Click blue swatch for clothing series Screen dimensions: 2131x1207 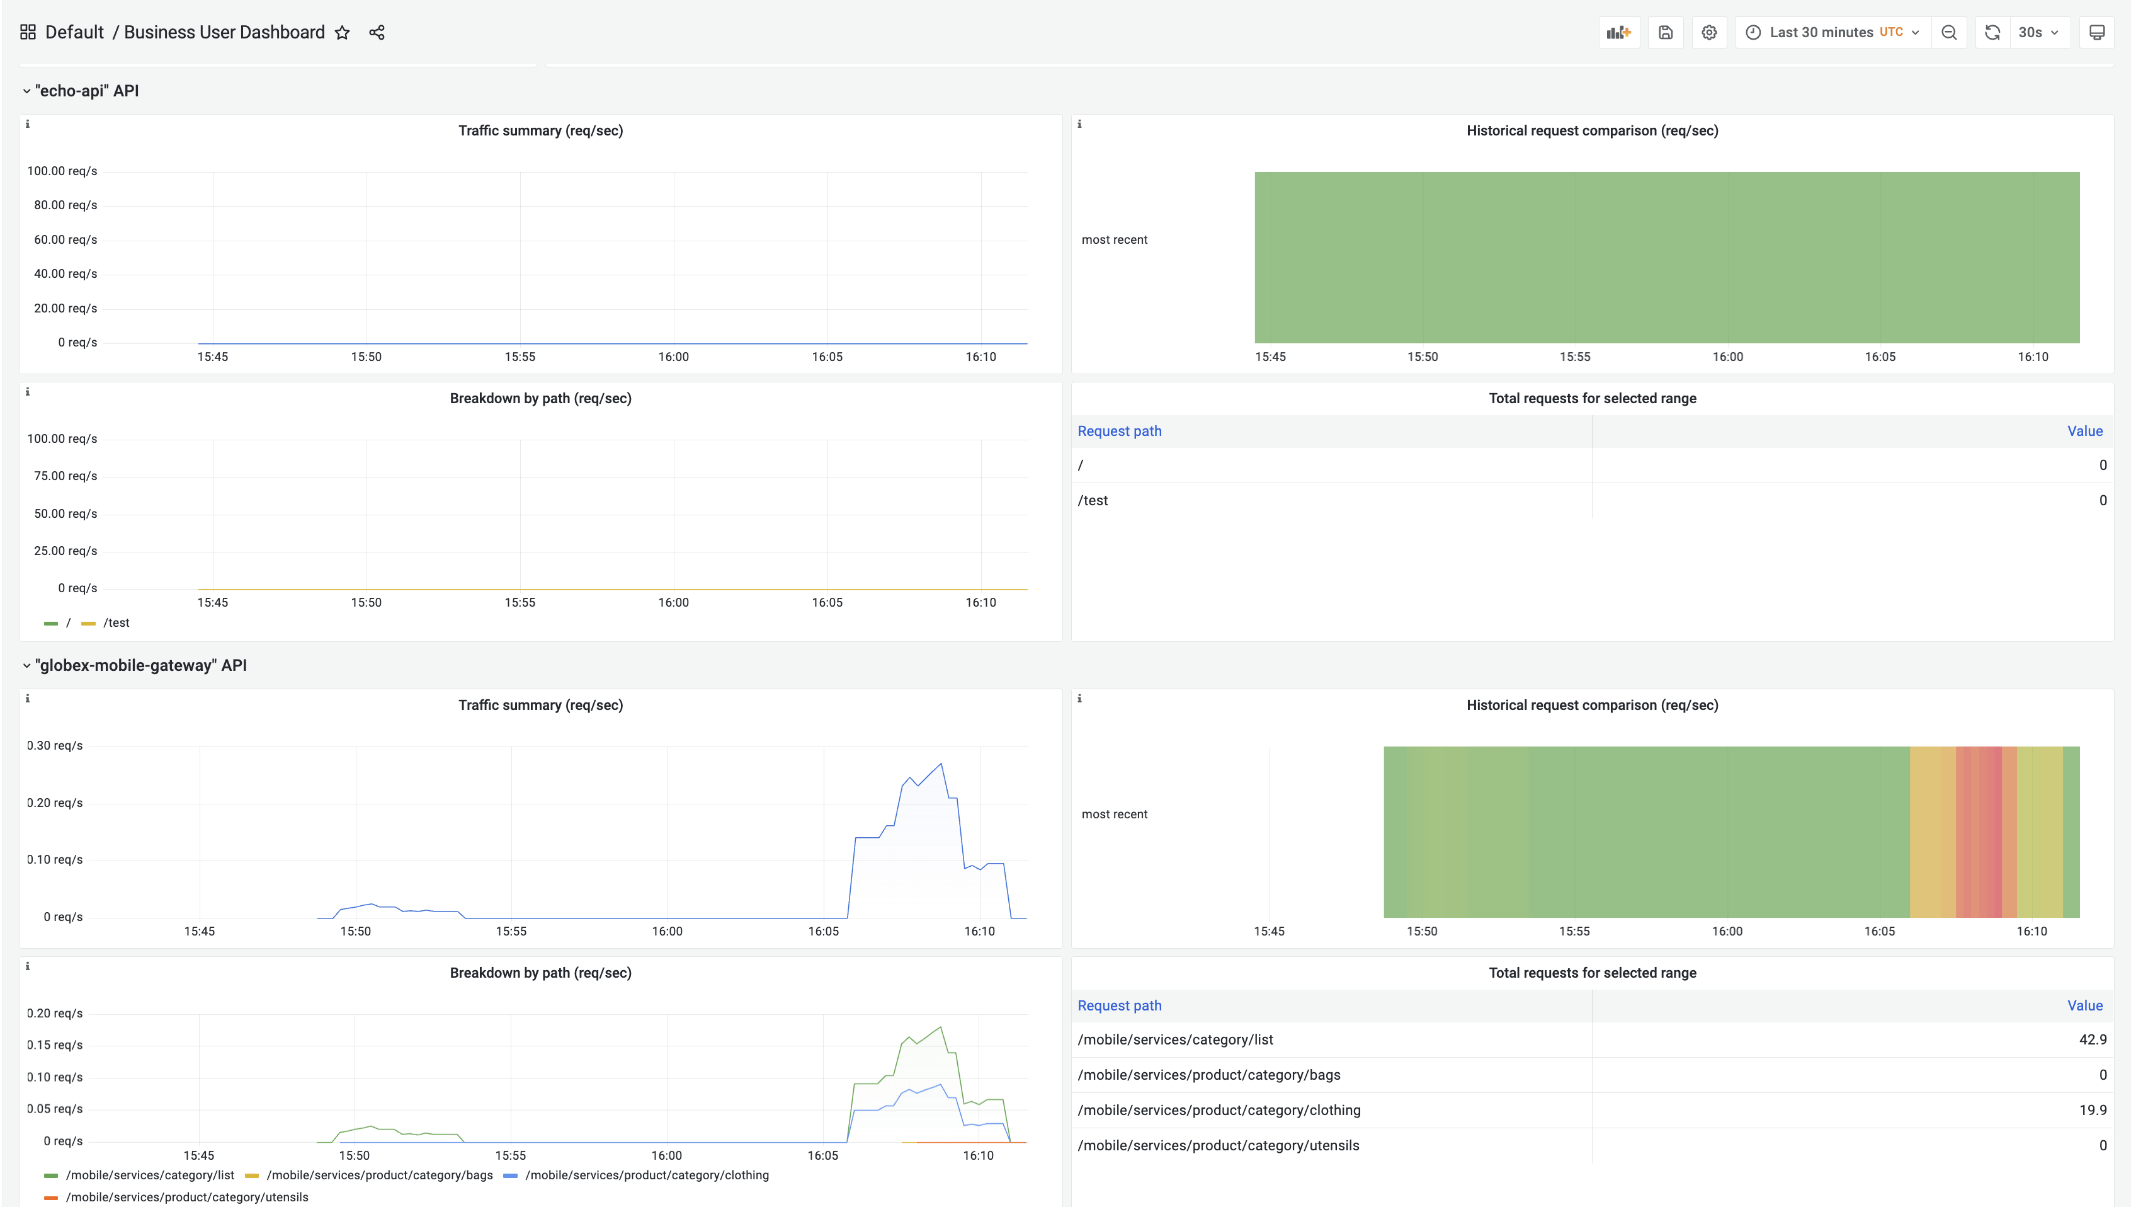[510, 1176]
